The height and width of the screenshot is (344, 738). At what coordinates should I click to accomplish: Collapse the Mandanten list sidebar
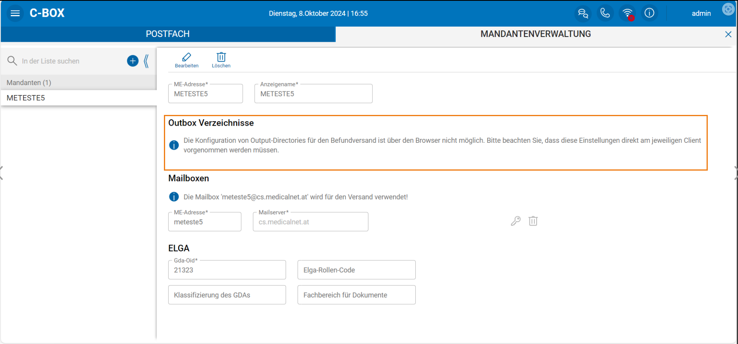point(146,61)
